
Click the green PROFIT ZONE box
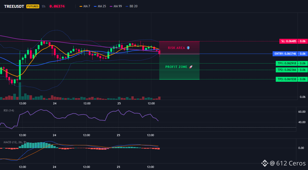tap(179, 67)
